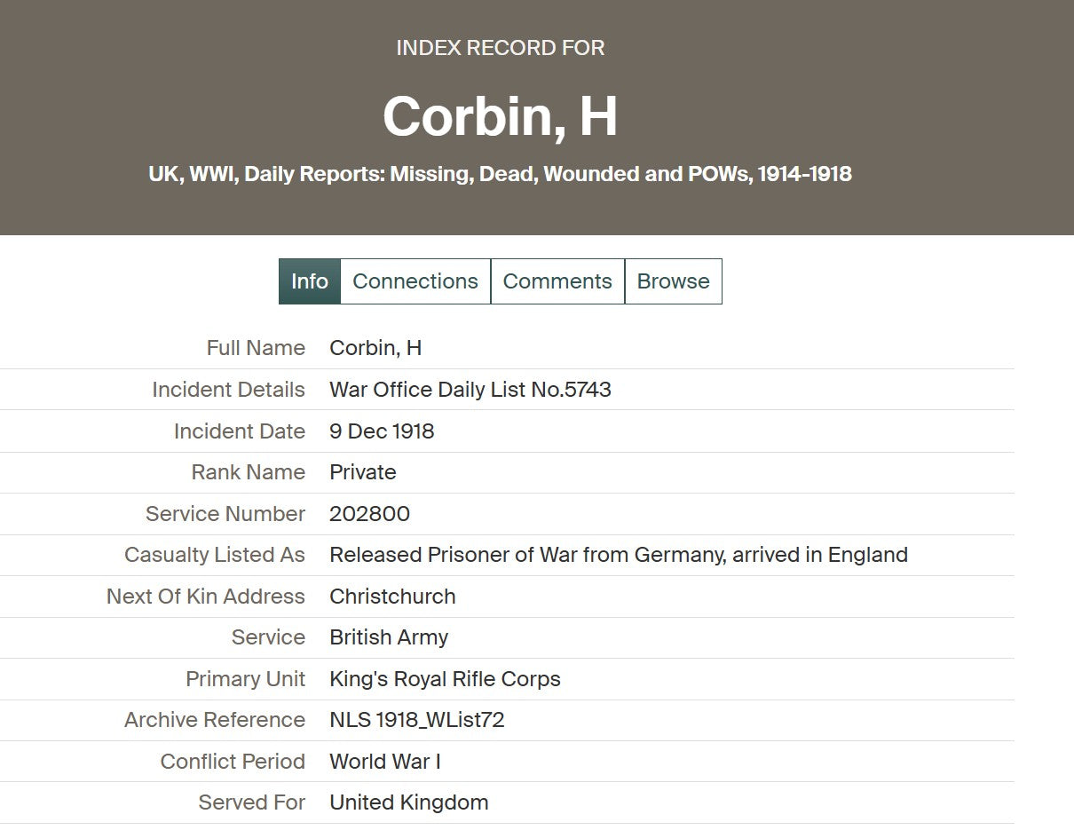Switch to the Connections tab
Image resolution: width=1074 pixels, height=830 pixels.
tap(415, 281)
